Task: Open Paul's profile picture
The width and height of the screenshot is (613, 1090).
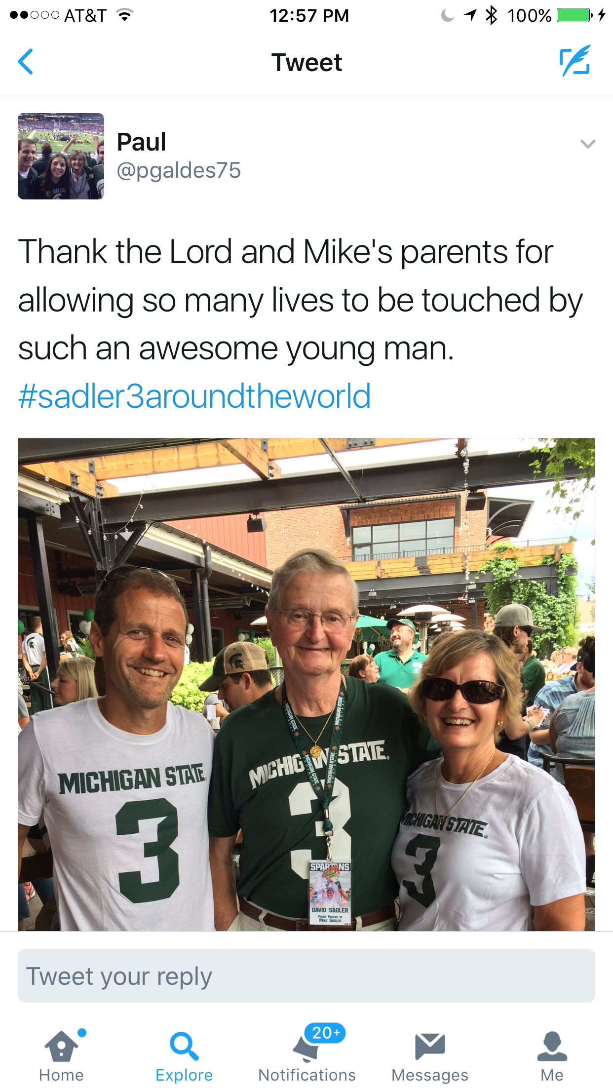Action: 61,156
